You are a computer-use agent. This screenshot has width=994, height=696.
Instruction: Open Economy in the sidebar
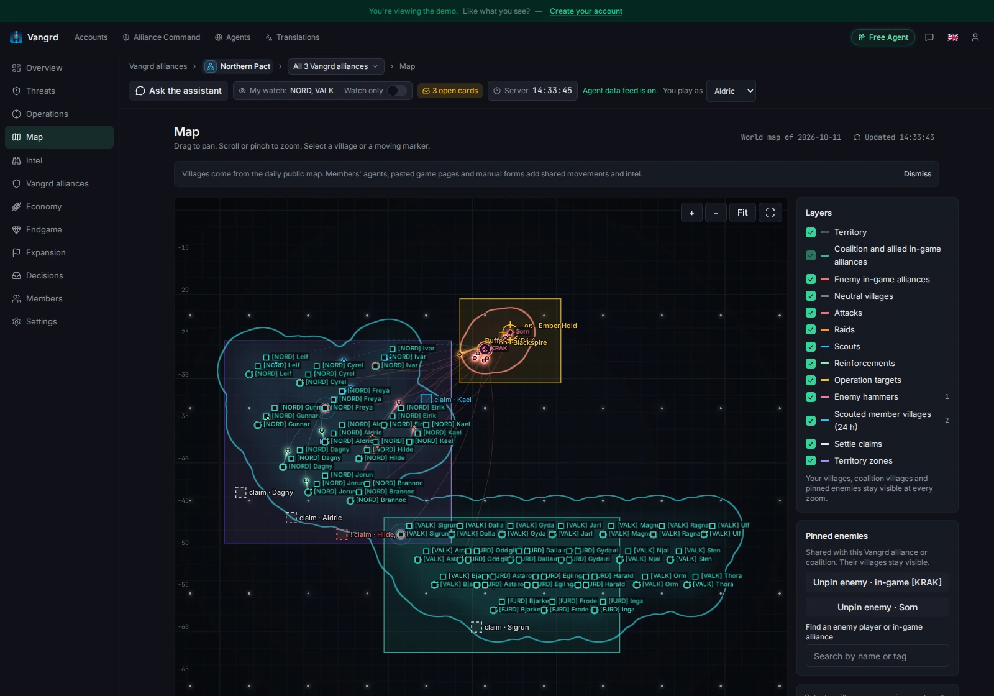click(59, 206)
